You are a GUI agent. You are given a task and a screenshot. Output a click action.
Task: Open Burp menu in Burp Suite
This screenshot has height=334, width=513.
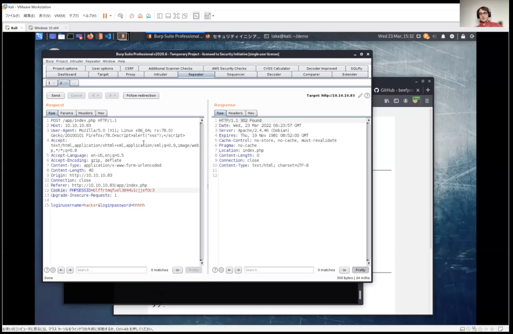tap(50, 61)
